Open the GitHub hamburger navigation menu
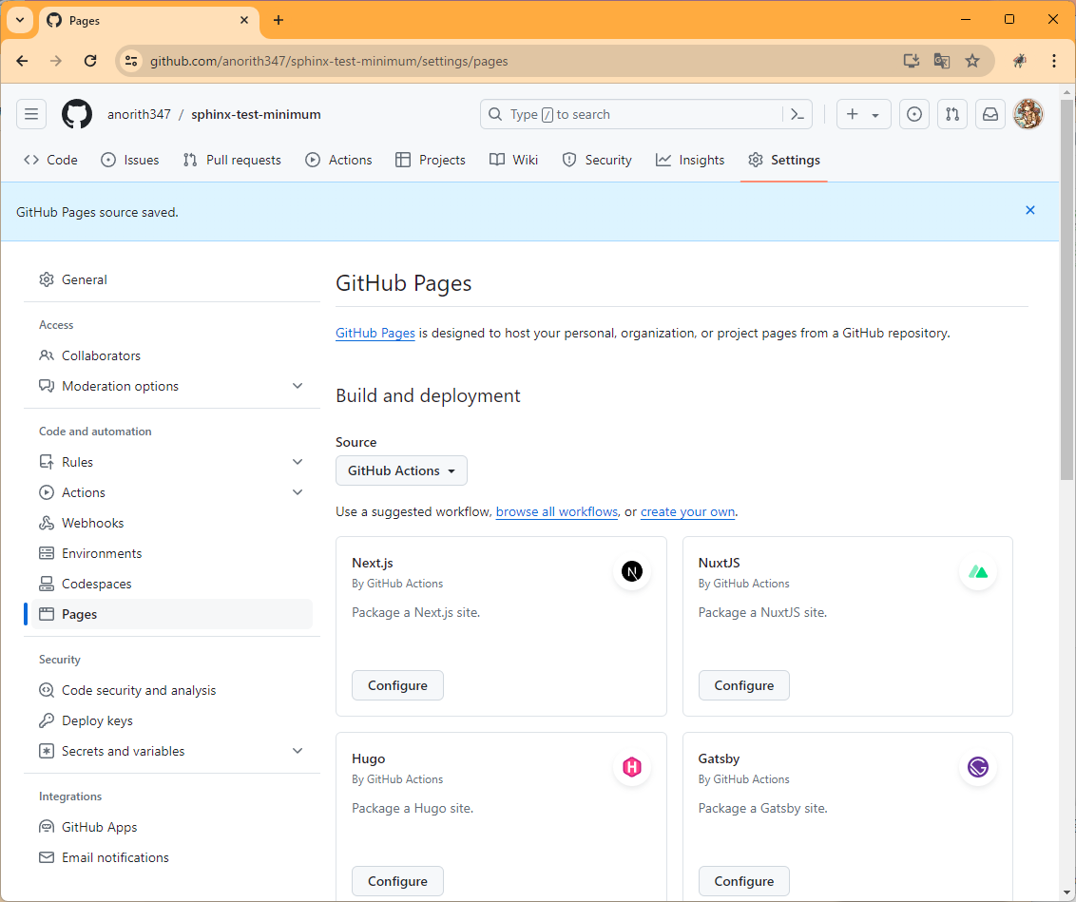This screenshot has width=1076, height=902. pos(30,115)
